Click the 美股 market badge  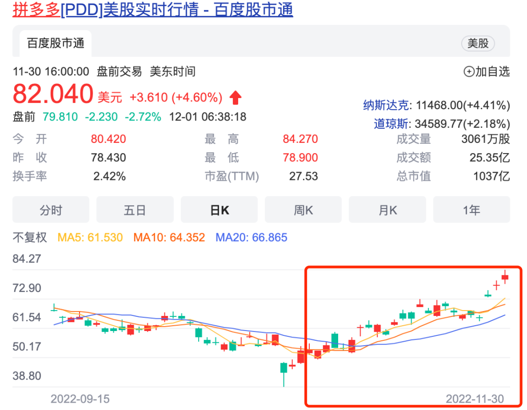(x=478, y=43)
